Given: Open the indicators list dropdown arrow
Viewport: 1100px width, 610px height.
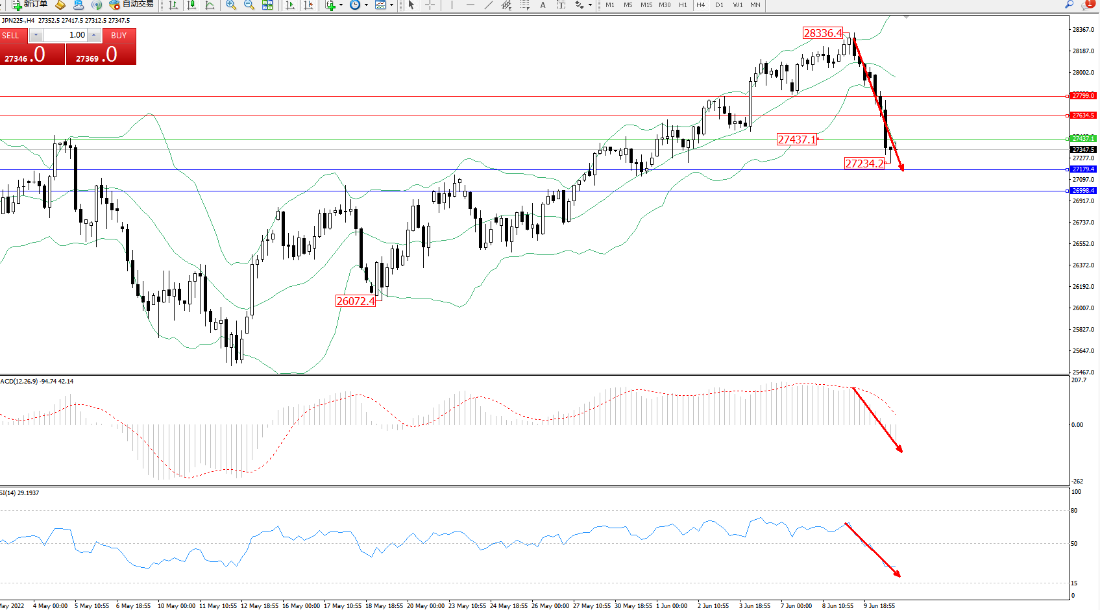Looking at the screenshot, I should click(x=341, y=5).
